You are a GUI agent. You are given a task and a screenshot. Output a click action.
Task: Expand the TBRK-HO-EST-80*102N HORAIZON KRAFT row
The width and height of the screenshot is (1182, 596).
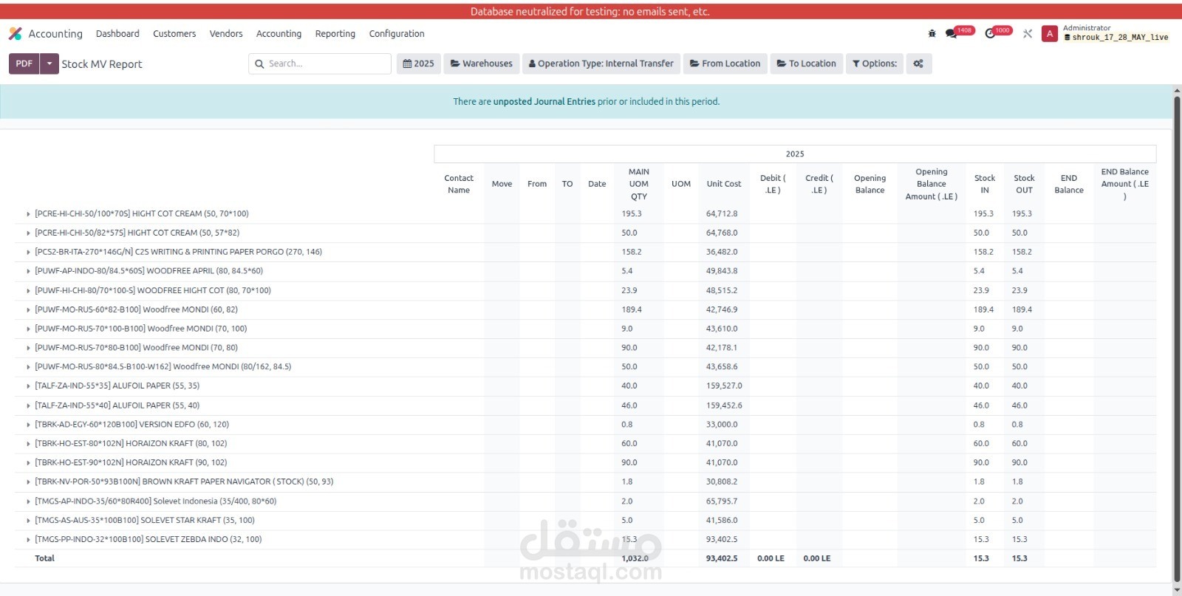point(28,445)
